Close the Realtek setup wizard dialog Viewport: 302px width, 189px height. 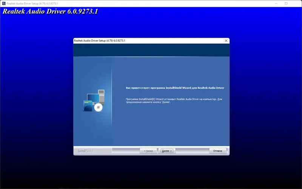(x=226, y=41)
